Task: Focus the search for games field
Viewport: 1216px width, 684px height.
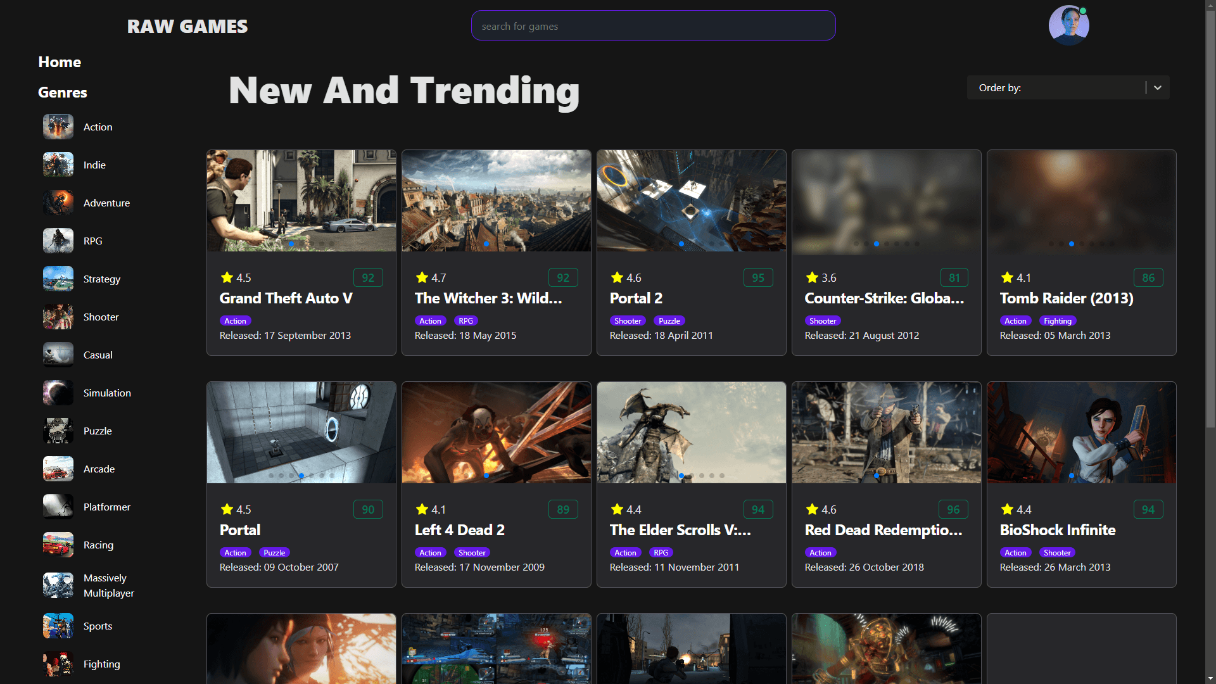Action: pyautogui.click(x=653, y=26)
